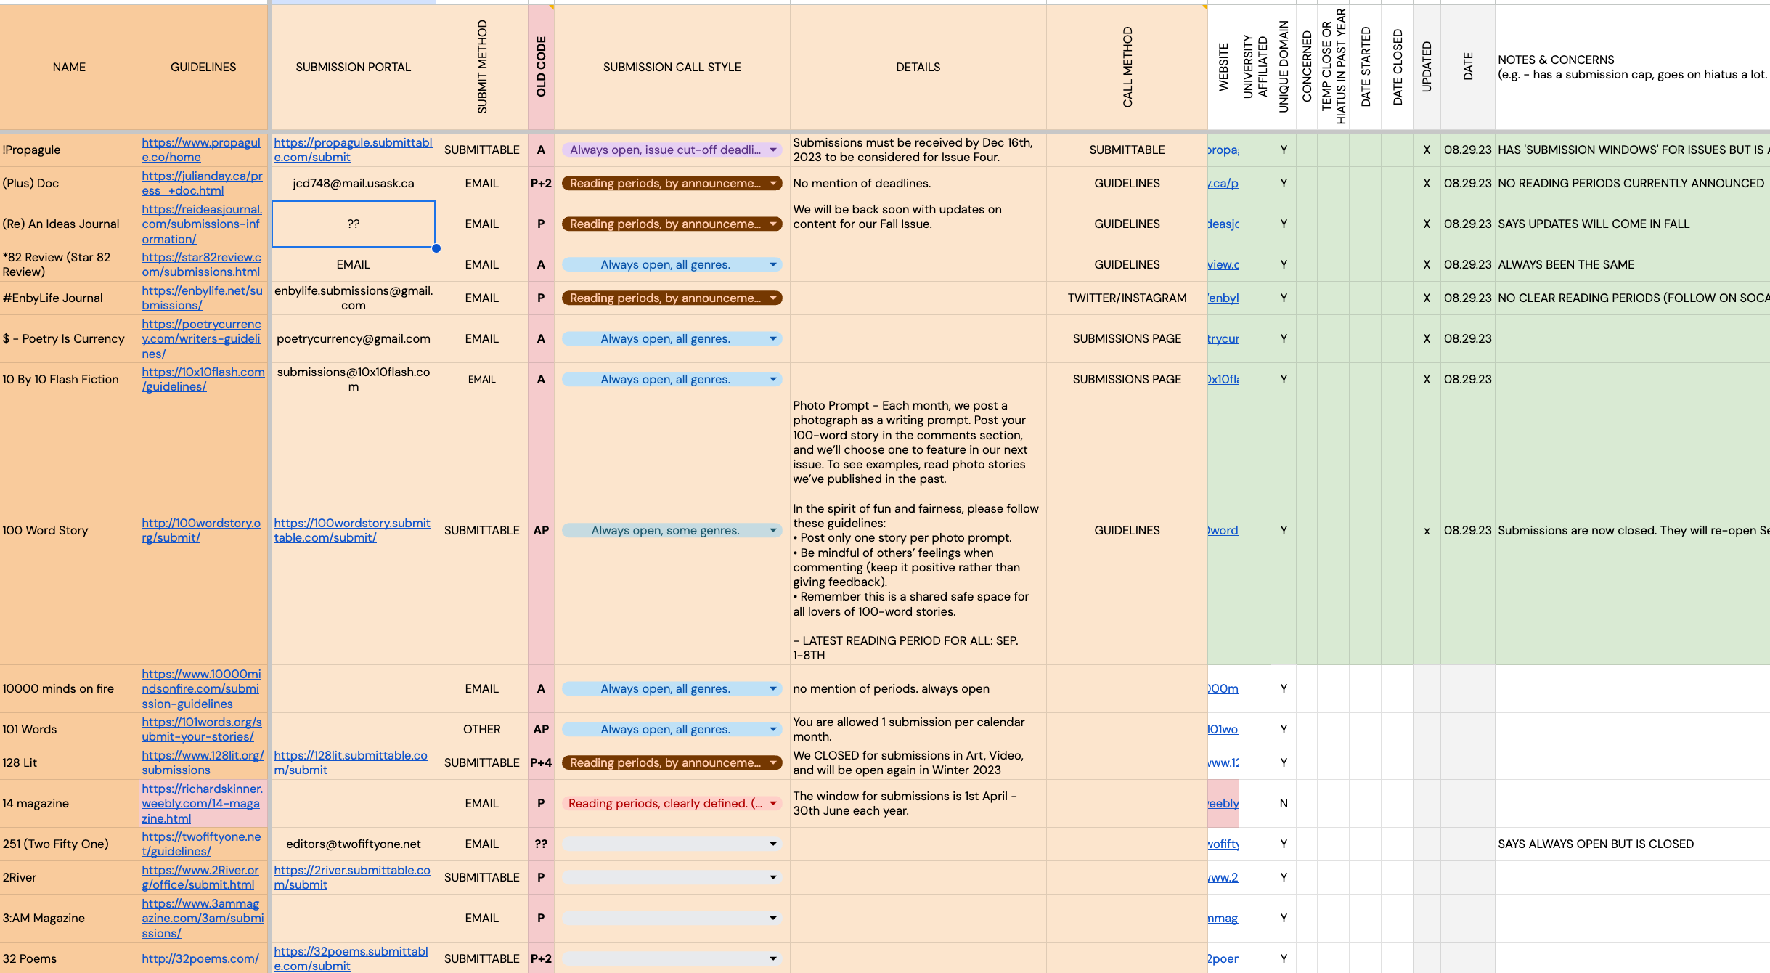Open the 2river.submittable.com portal link
Screen dimensions: 1770x973
352,877
